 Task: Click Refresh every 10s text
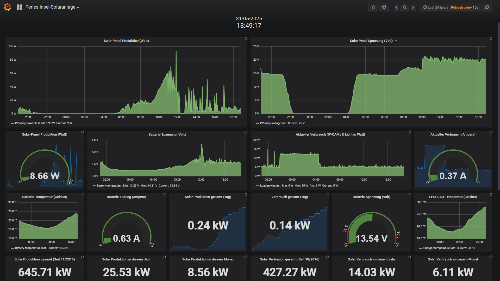pyautogui.click(x=464, y=7)
